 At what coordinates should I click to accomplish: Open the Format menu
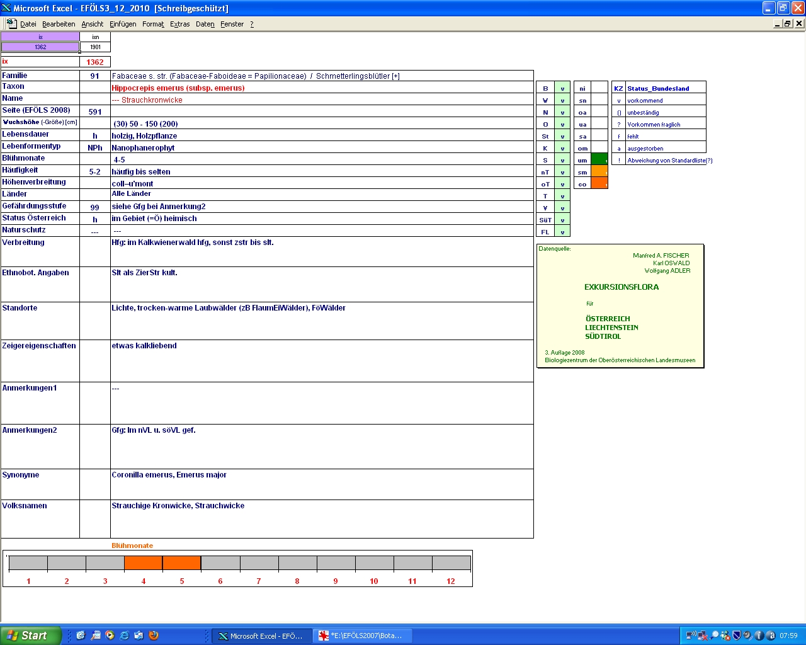click(153, 24)
